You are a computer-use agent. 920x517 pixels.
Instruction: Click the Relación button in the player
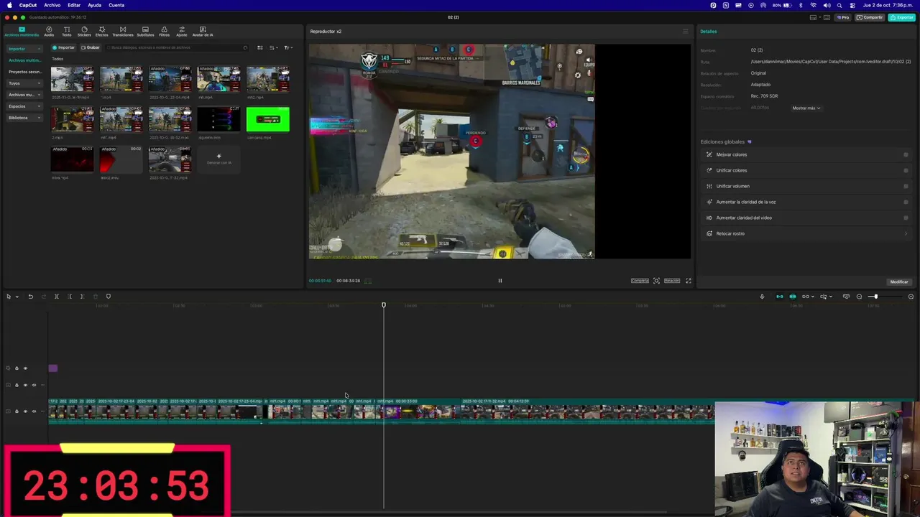tap(672, 281)
